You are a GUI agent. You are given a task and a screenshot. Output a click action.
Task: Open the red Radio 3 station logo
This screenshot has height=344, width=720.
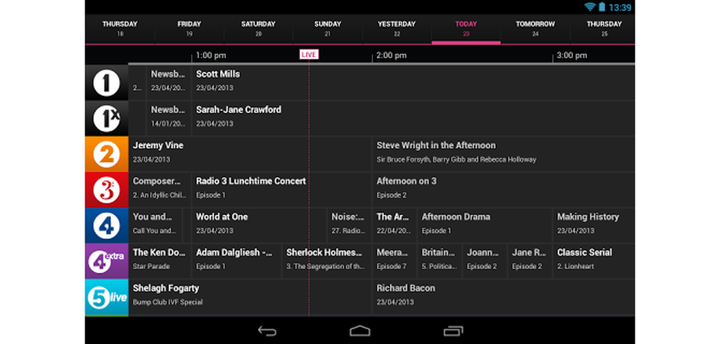point(106,190)
